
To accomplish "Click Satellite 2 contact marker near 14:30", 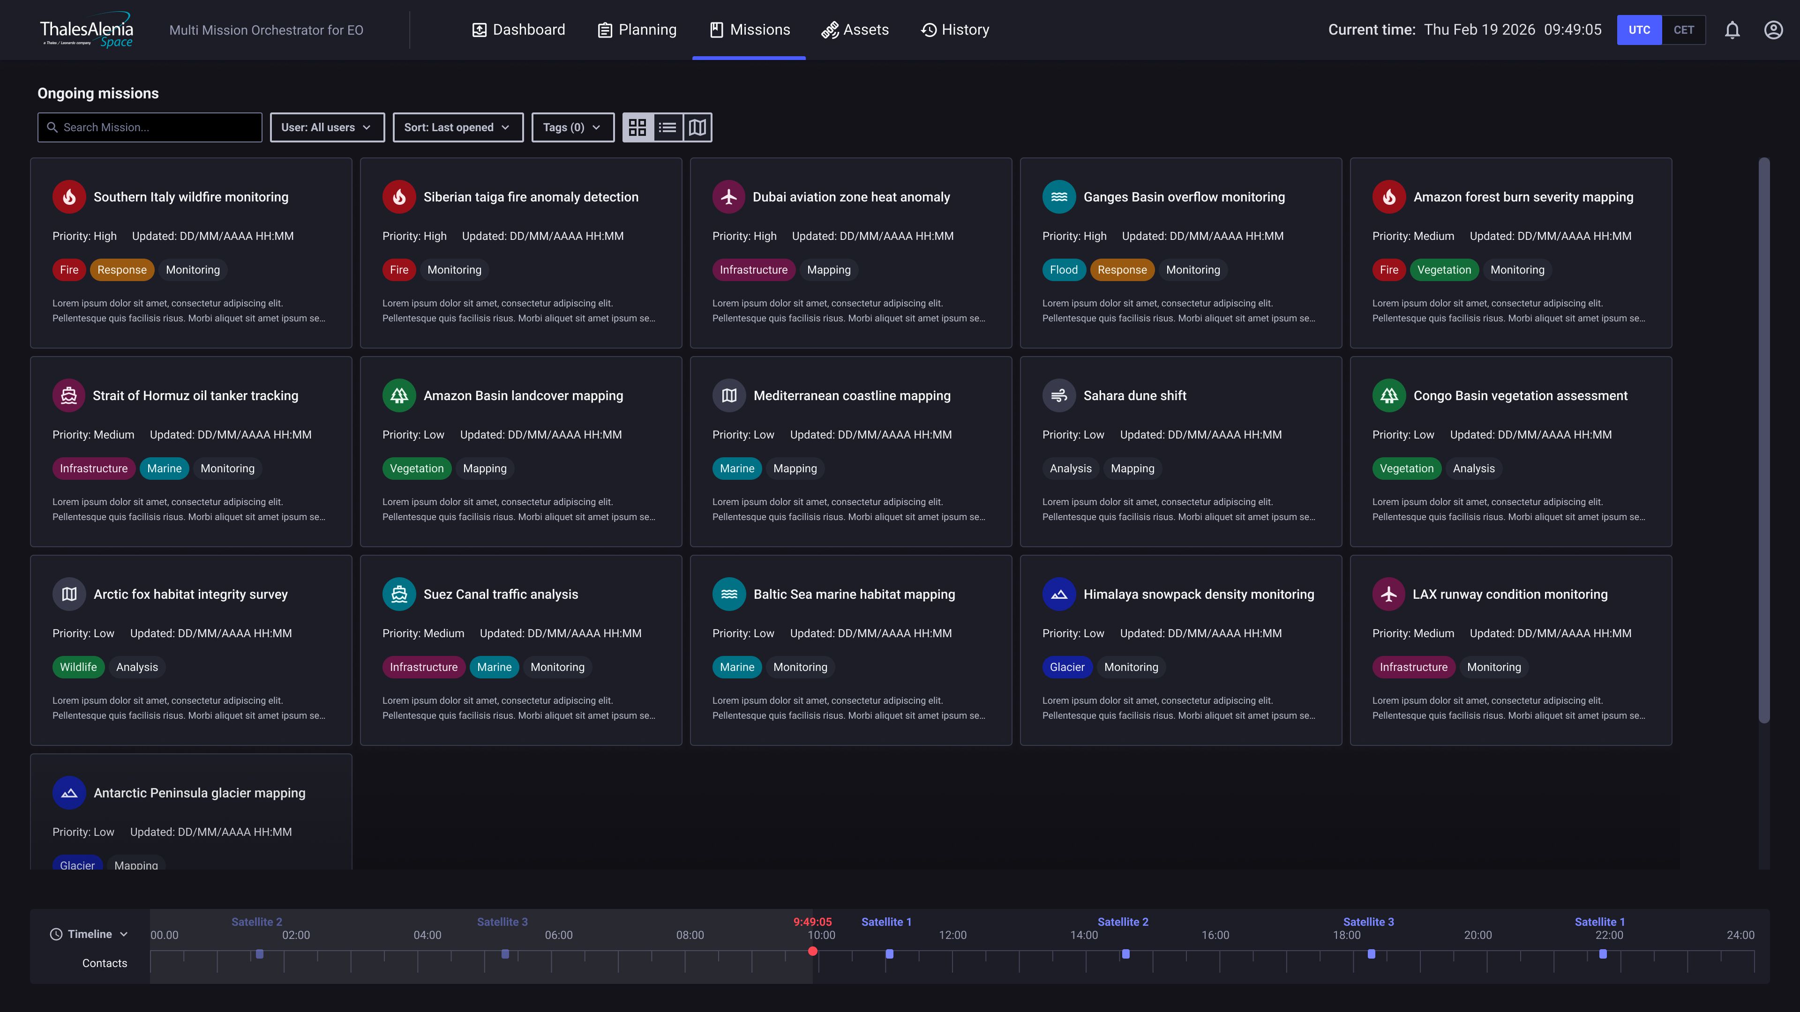I will 1125,954.
